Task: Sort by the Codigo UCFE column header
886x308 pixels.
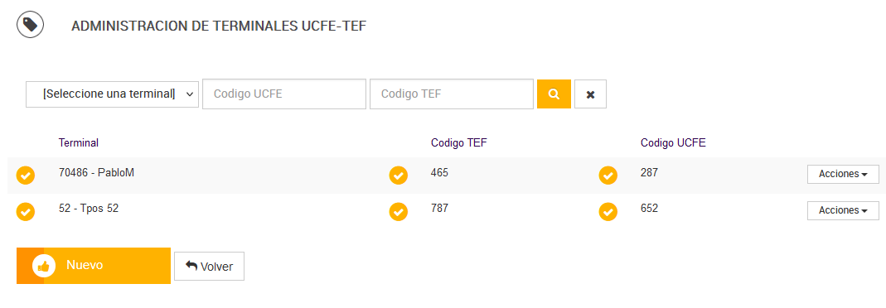Action: [x=673, y=142]
